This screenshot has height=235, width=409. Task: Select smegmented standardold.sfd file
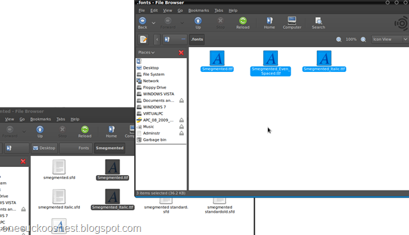220,205
